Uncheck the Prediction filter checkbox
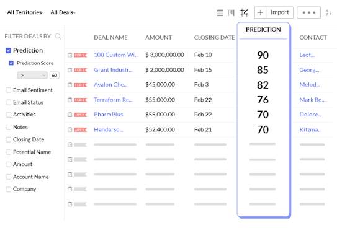 8,50
